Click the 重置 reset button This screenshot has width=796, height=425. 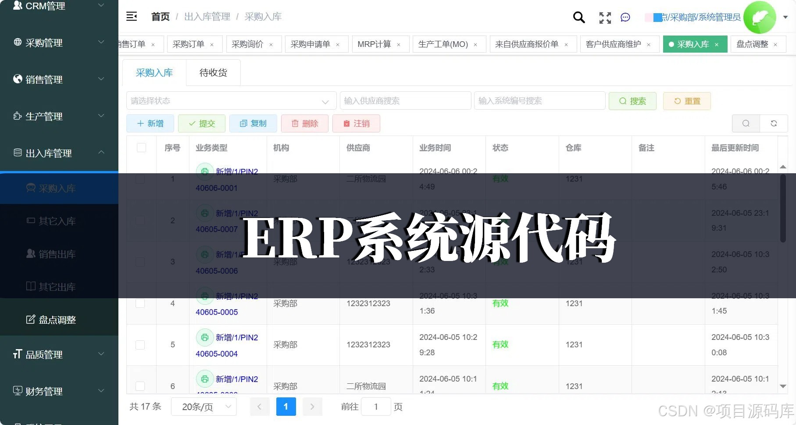tap(687, 101)
